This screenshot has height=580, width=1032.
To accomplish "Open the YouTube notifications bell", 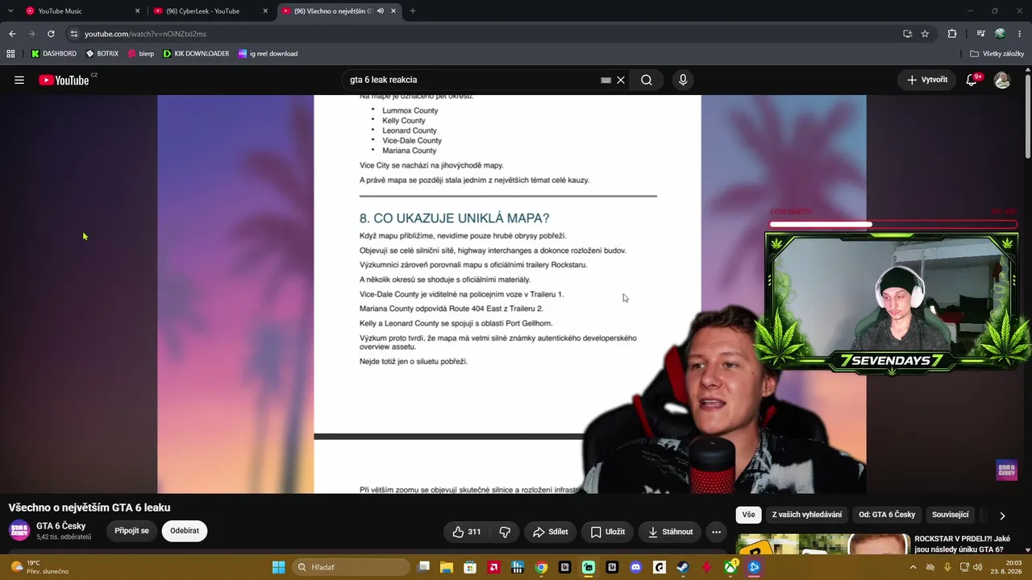I will click(x=972, y=80).
